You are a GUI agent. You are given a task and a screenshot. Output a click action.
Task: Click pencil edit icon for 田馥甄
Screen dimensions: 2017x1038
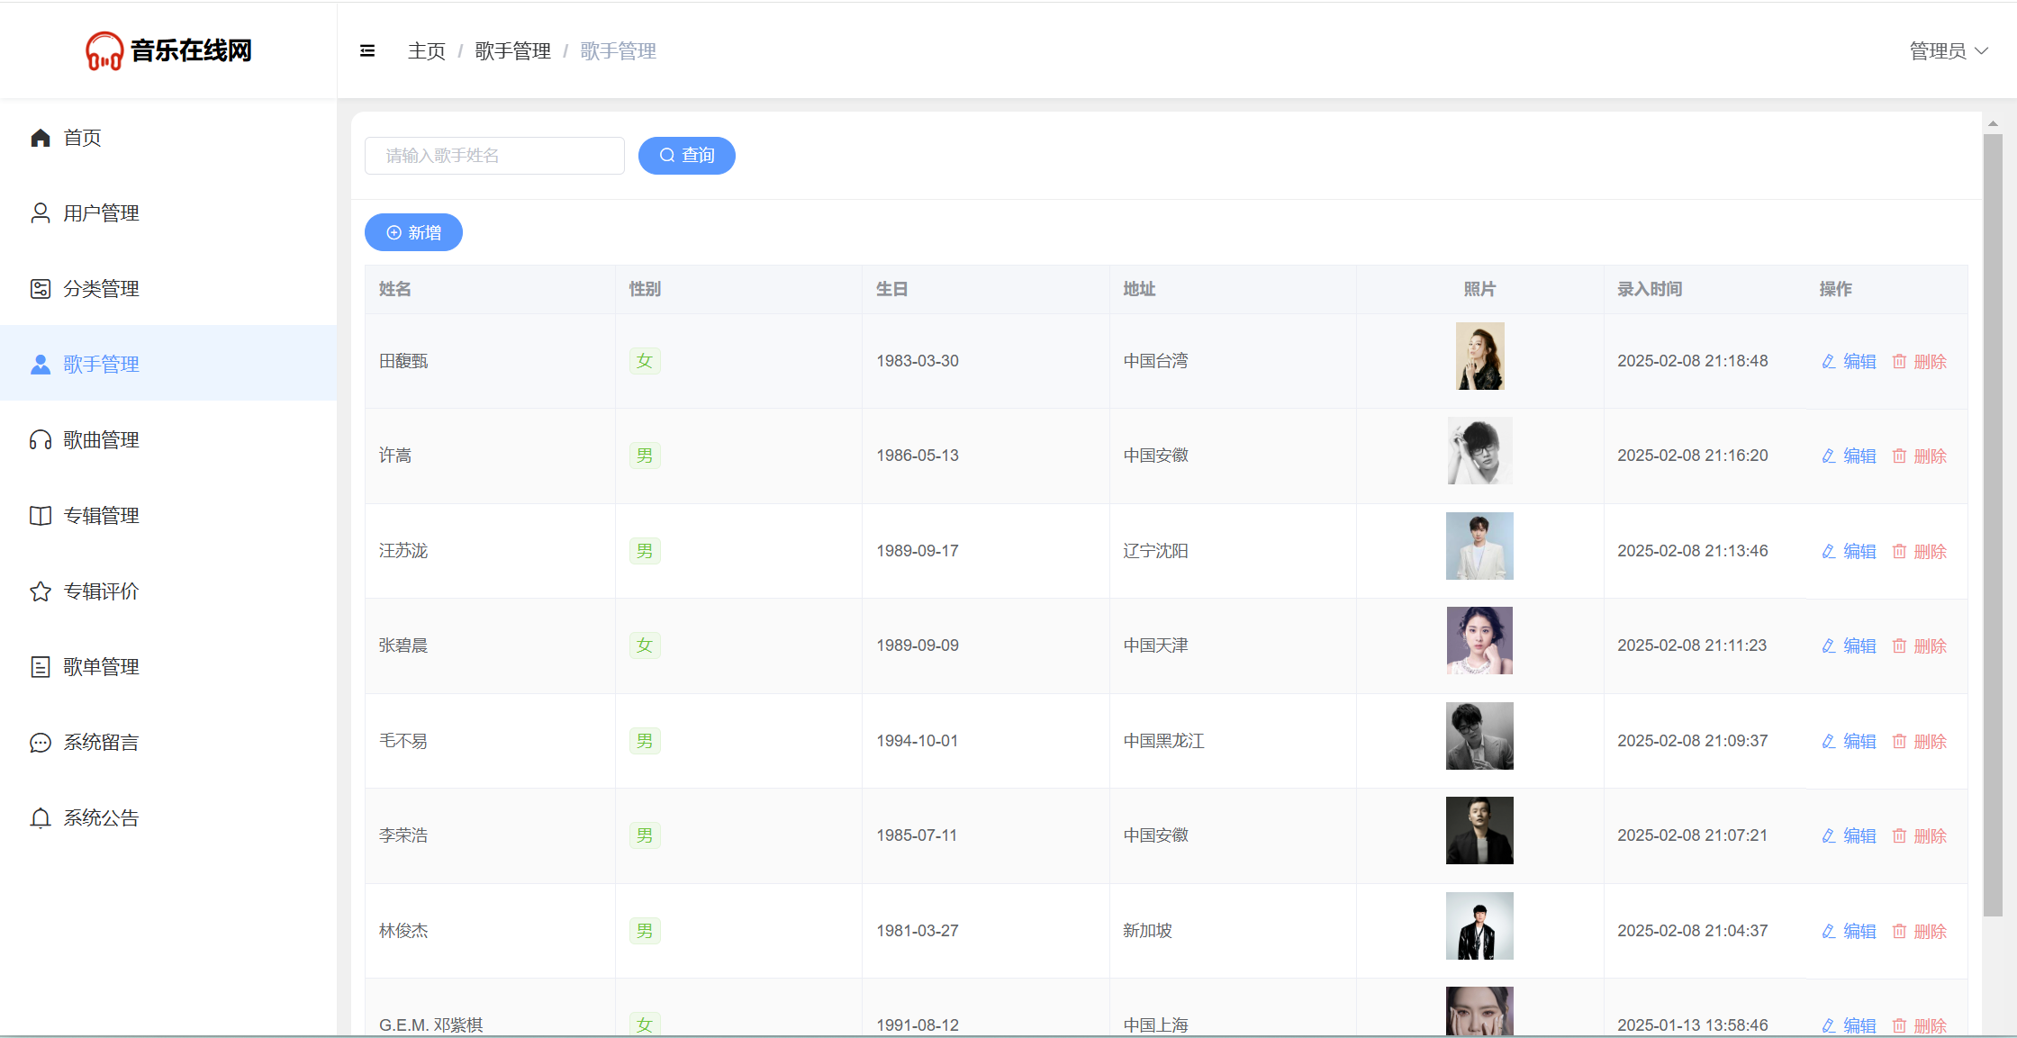[x=1829, y=362]
